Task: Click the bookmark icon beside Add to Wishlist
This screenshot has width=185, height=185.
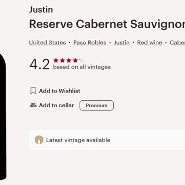Action: click(x=33, y=91)
